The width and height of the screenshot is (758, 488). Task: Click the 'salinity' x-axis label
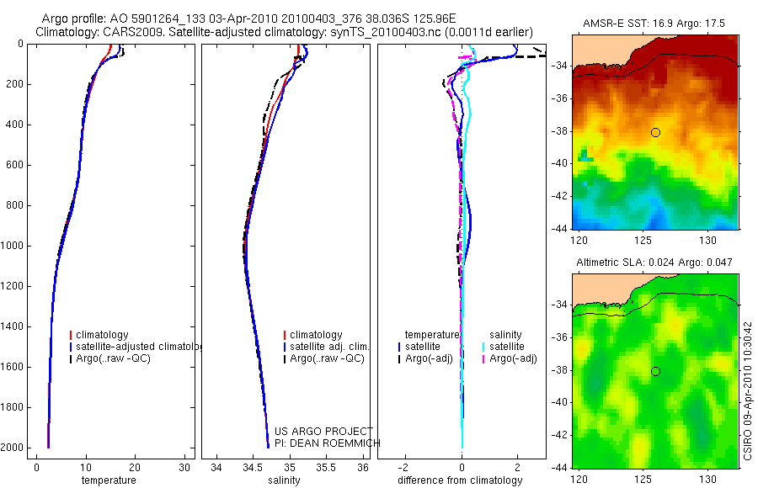[x=284, y=480]
